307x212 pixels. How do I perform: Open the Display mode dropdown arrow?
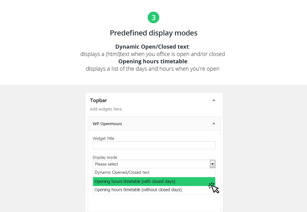(212, 164)
